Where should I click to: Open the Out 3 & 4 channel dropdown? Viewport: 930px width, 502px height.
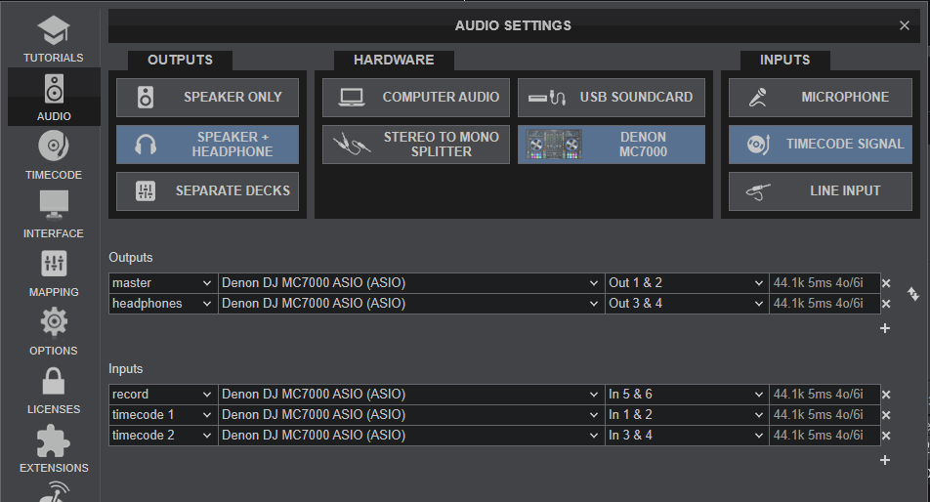[x=686, y=304]
